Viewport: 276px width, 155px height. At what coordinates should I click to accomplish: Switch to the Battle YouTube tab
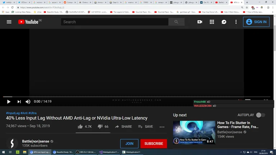pyautogui.click(x=221, y=3)
